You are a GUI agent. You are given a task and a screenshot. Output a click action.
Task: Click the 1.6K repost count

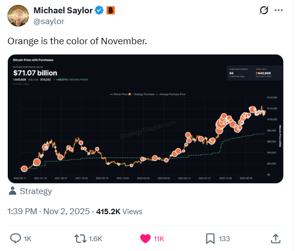coord(96,239)
